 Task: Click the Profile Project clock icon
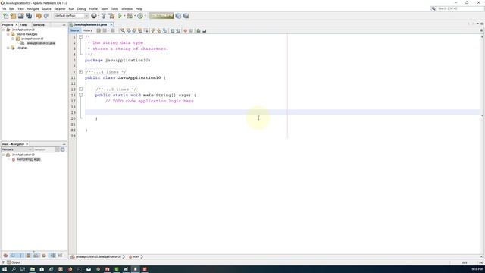click(x=140, y=16)
